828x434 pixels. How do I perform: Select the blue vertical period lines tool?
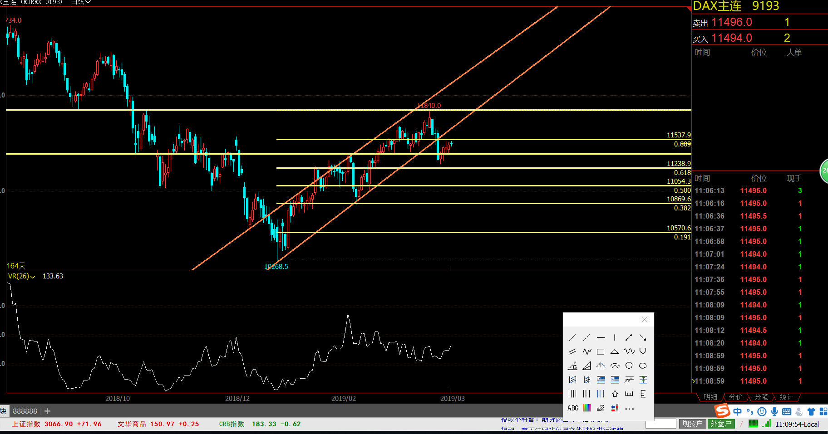pos(601,394)
